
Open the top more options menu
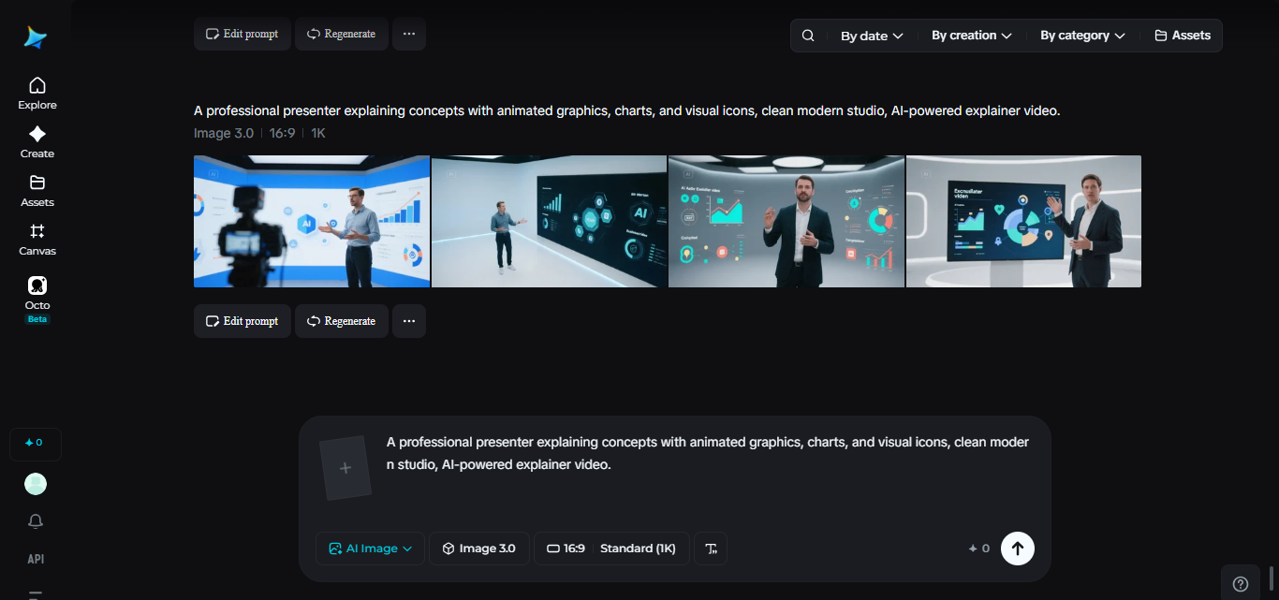click(409, 34)
